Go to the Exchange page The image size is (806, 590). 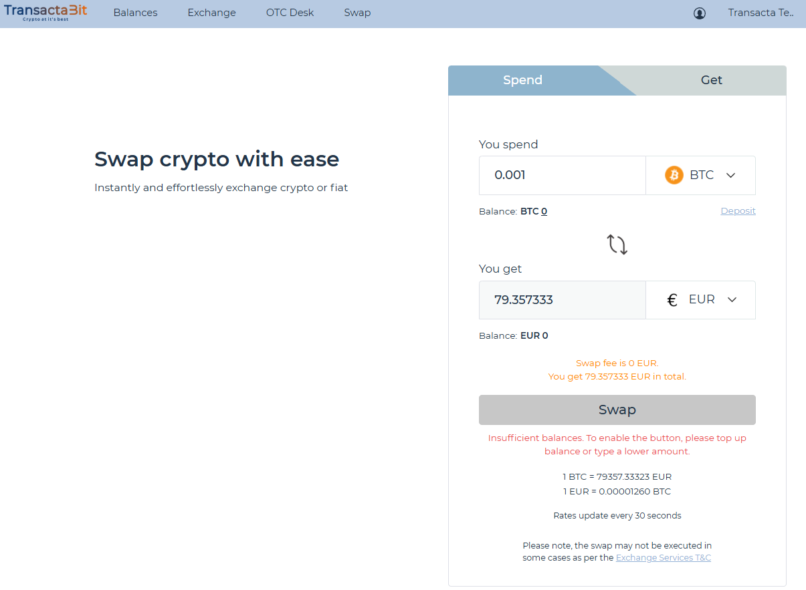pos(211,13)
